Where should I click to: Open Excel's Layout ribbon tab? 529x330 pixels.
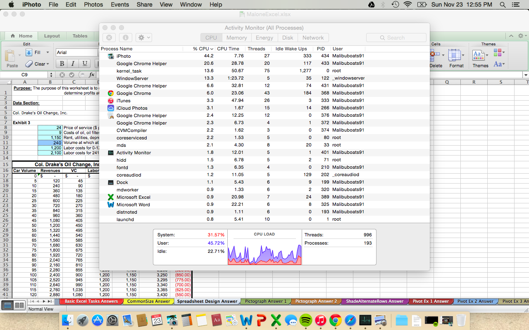(x=52, y=36)
